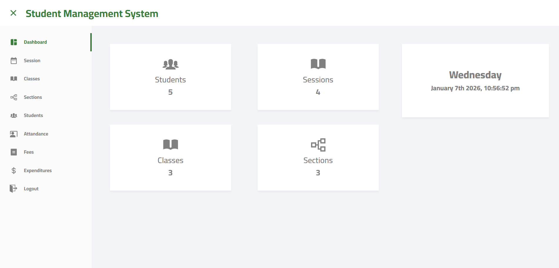The height and width of the screenshot is (268, 559).
Task: Select the Logout door icon
Action: coord(14,189)
